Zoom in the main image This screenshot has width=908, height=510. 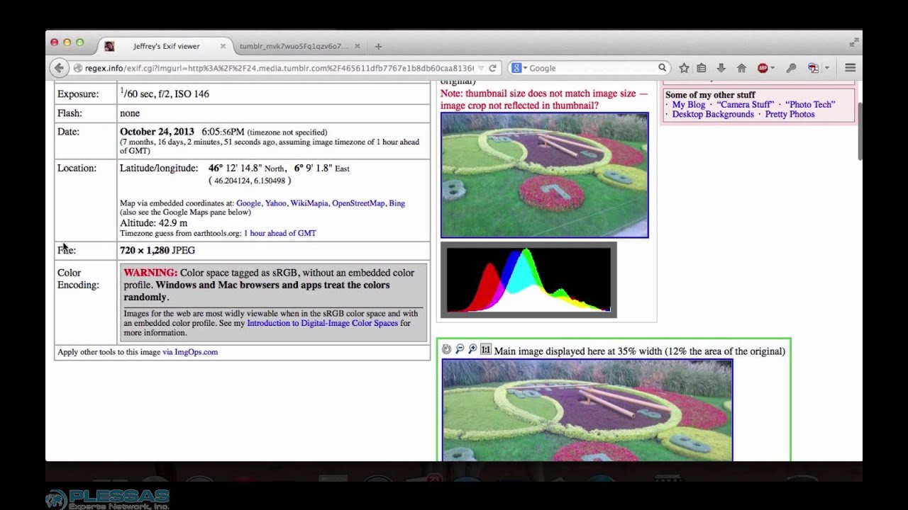point(472,349)
